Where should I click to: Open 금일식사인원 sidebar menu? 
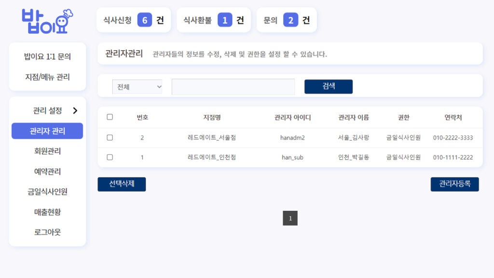(47, 192)
